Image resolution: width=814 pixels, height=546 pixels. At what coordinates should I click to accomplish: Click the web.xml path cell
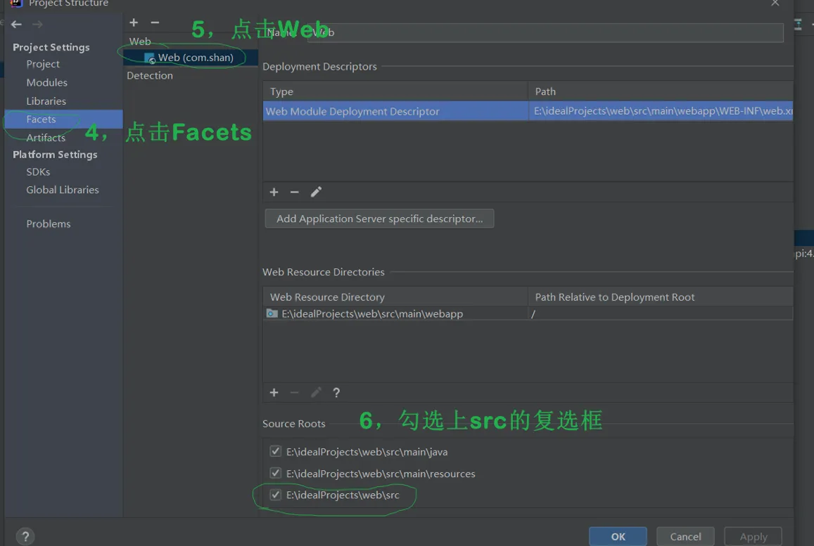pyautogui.click(x=661, y=111)
